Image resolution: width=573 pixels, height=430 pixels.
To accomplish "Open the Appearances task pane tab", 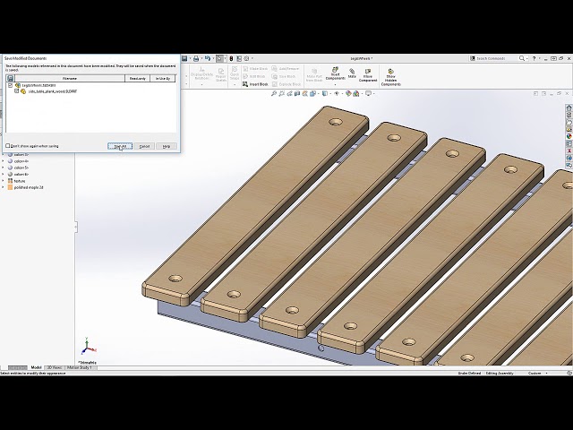I will point(569,136).
